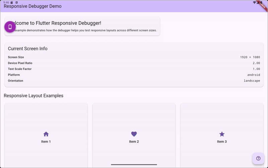
Task: Tap the Wi-Fi status bar icon
Action: tap(255, 2)
